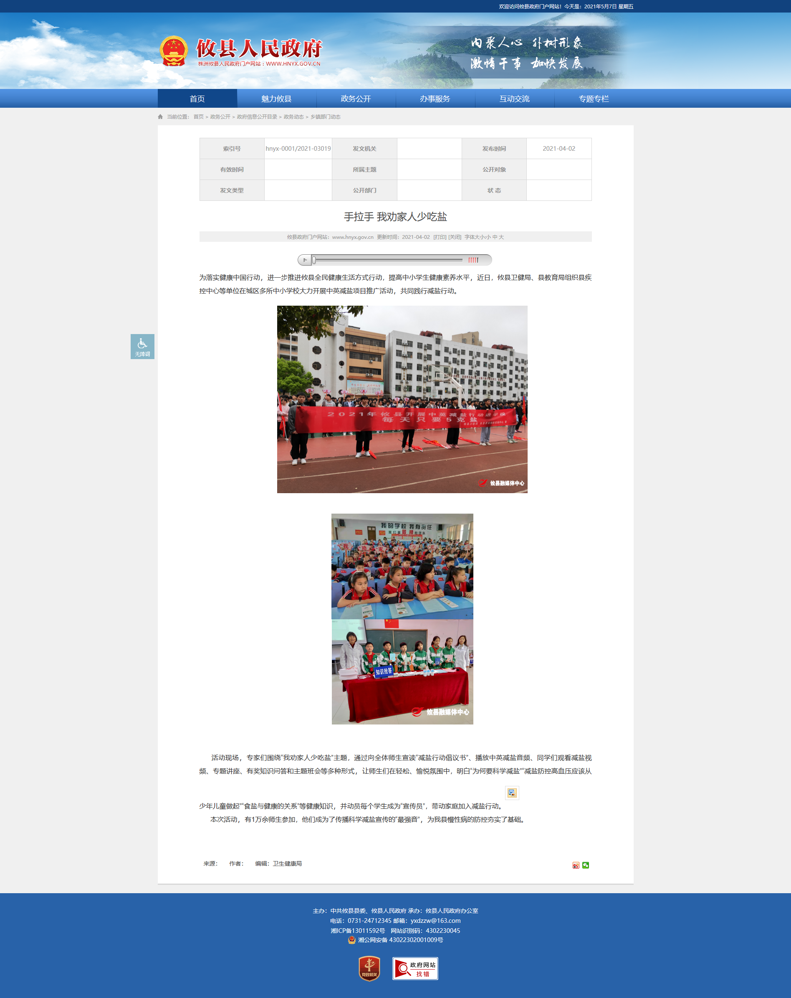Viewport: 791px width, 998px height.
Task: Click the 发布时间 table label
Action: pyautogui.click(x=494, y=149)
